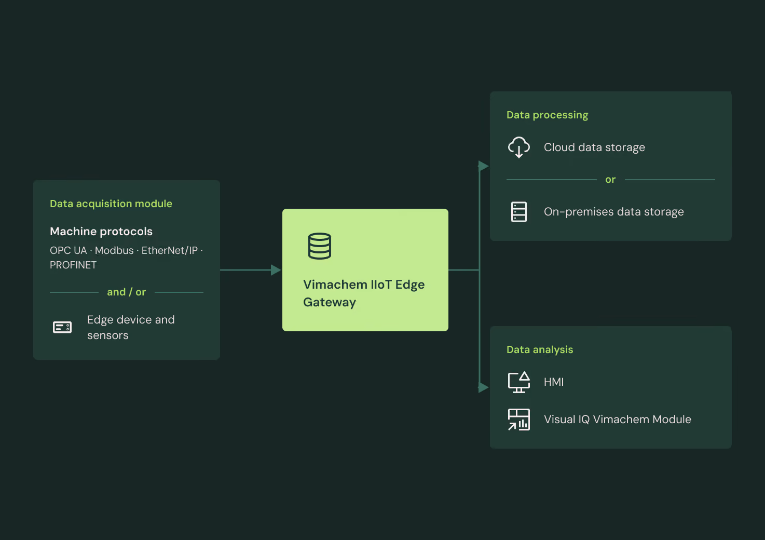This screenshot has height=540, width=765.
Task: Select the "Data processing" heading
Action: tap(548, 115)
